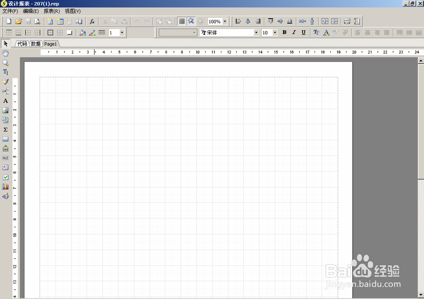Space selected objects equally vertically
Viewport: 424px width, 299px height.
tap(312, 21)
